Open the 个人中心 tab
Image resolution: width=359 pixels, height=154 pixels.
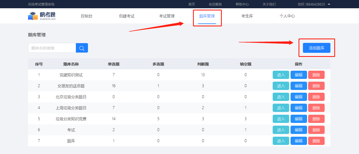coord(287,16)
